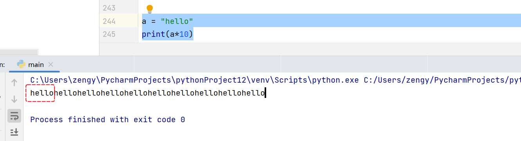Click the Scroll to End icon
The image size is (521, 141).
14,132
